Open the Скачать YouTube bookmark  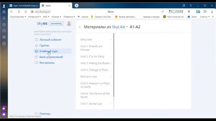coord(101,17)
